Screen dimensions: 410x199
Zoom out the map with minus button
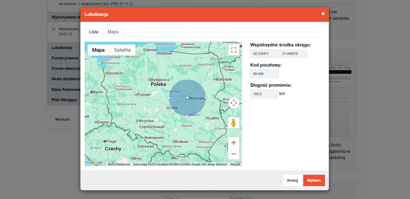coord(234,154)
